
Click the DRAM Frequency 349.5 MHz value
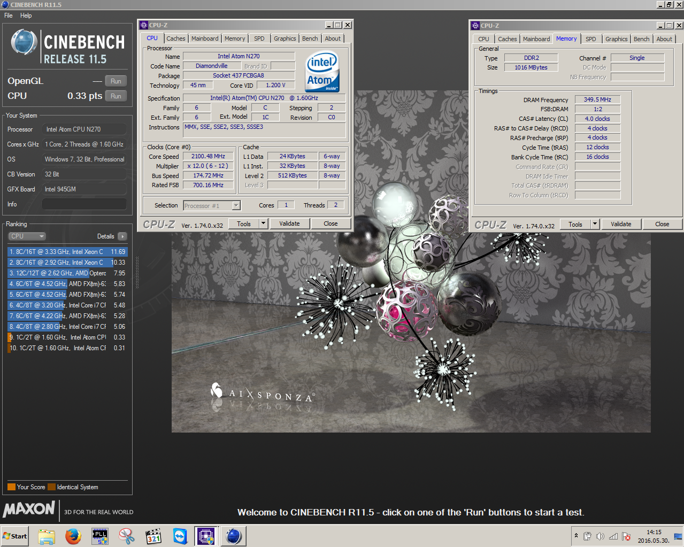pyautogui.click(x=597, y=99)
